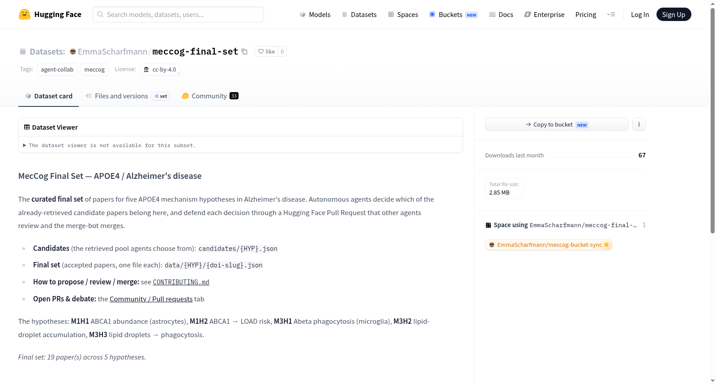The height and width of the screenshot is (385, 716).
Task: Click the Spaces using count '1'
Action: click(644, 225)
